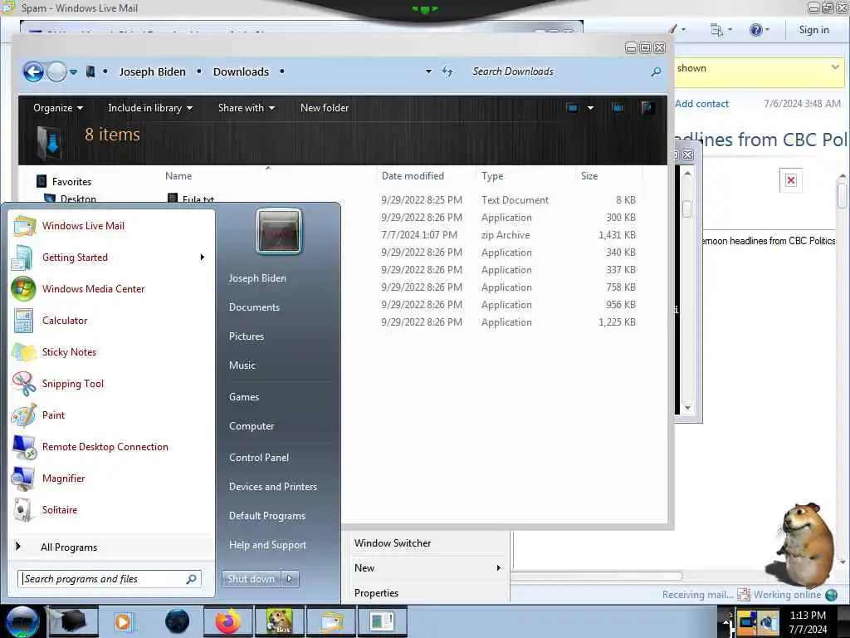Screen dimensions: 850x638
Task: Click the Joseph Biden breadcrumb in address bar
Action: pos(153,71)
